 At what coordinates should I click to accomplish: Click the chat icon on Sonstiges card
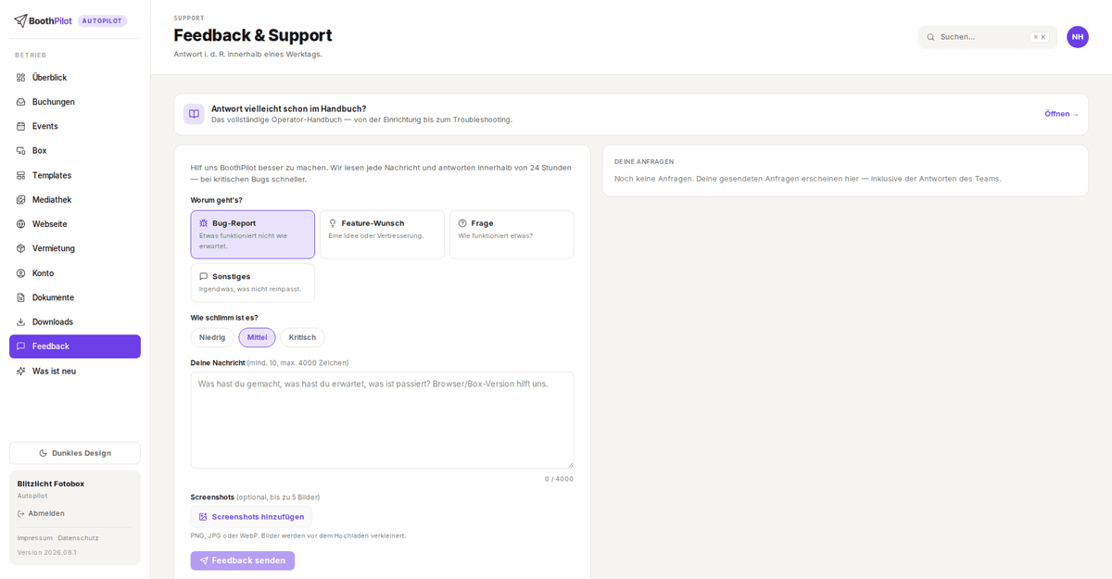click(204, 276)
